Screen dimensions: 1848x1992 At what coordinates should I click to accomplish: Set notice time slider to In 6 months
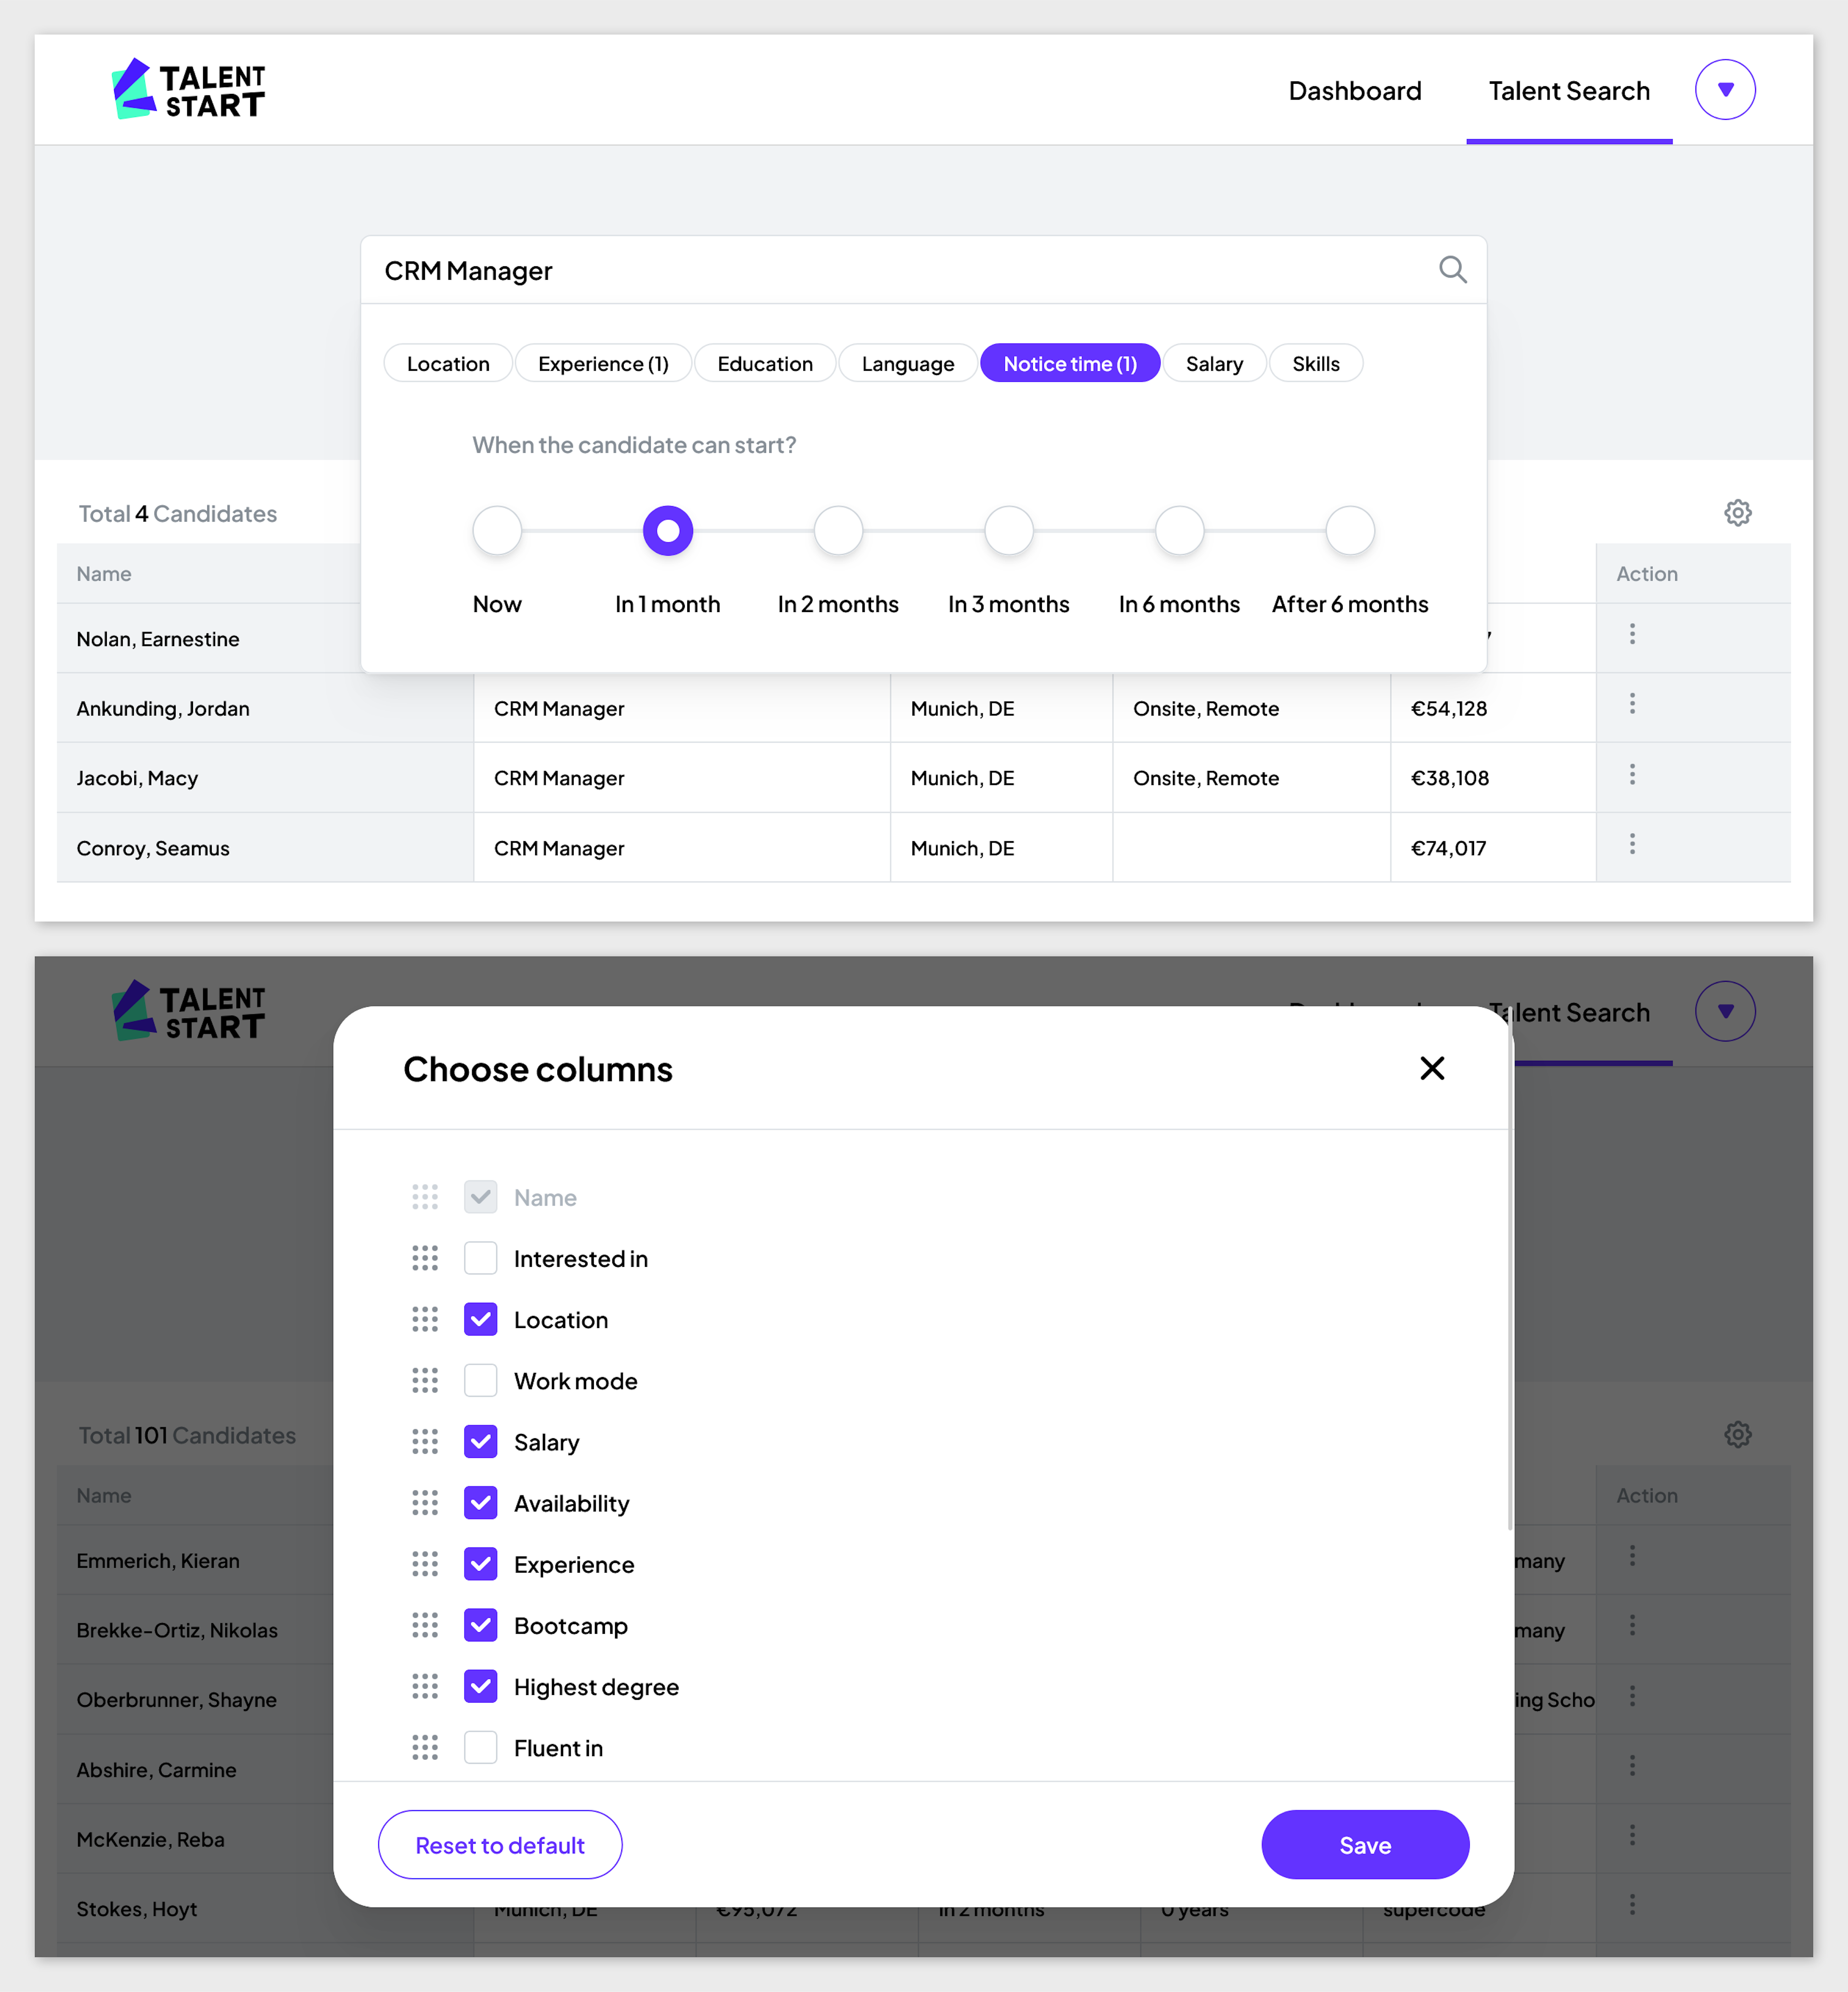point(1180,530)
